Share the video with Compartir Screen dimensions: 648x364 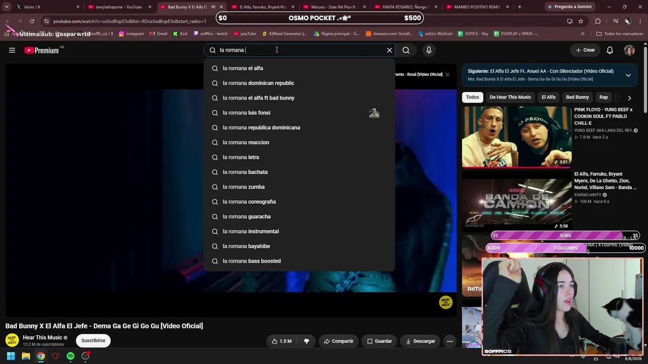pos(339,341)
